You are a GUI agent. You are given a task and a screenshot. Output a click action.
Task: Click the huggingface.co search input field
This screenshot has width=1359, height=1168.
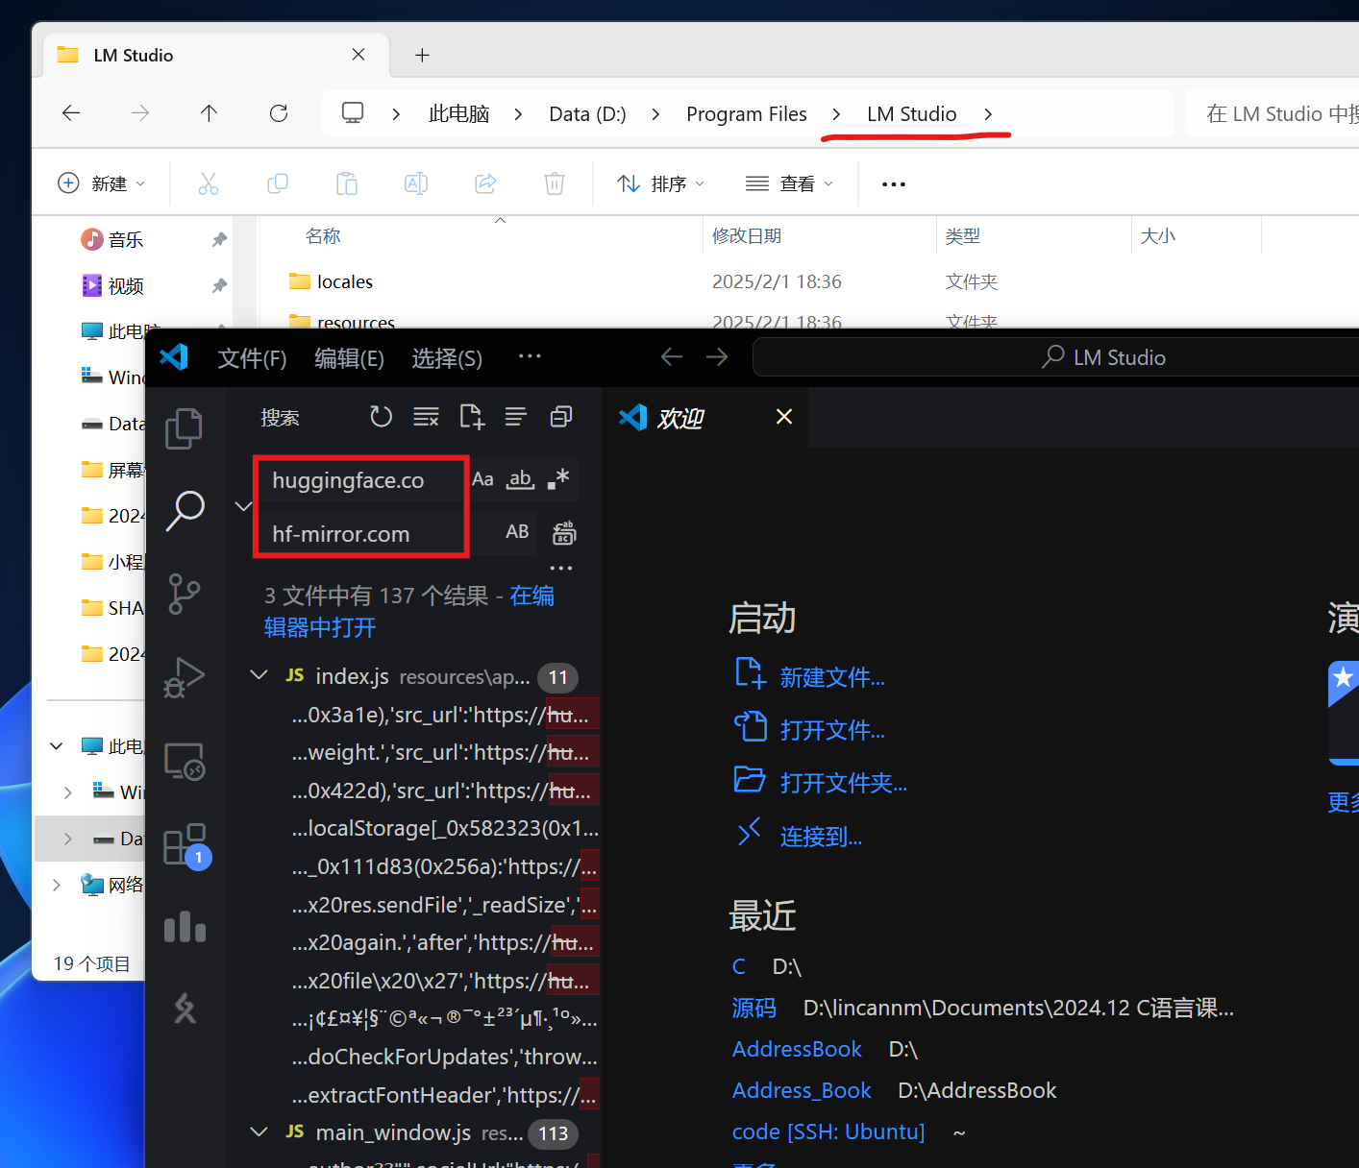tap(360, 480)
